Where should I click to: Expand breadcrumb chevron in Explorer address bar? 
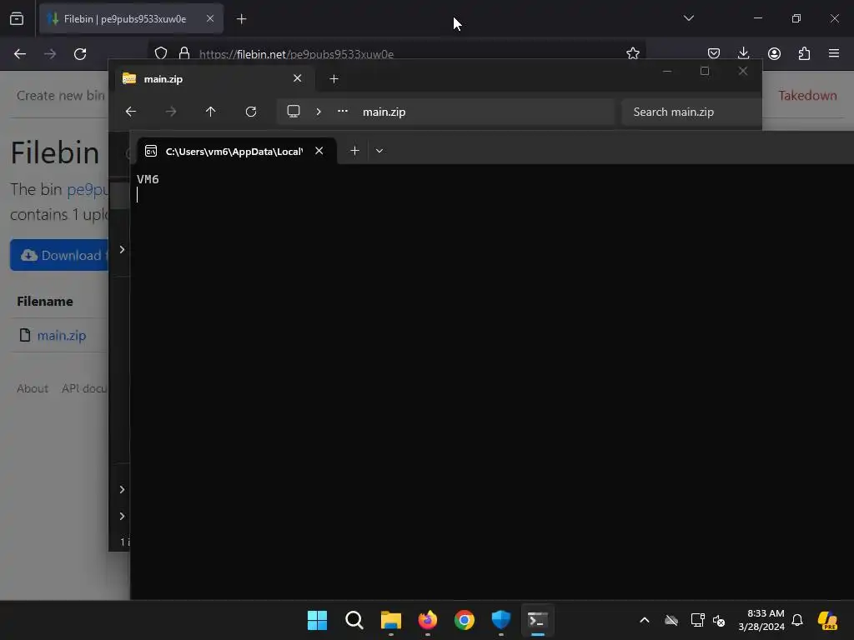319,112
